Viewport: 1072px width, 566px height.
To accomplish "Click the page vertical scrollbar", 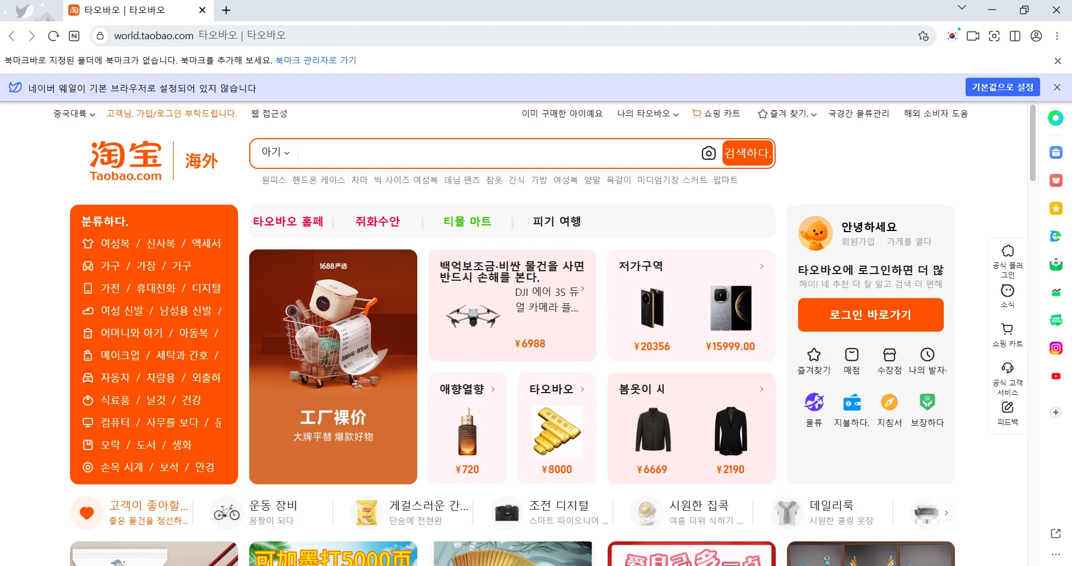I will (x=1032, y=145).
